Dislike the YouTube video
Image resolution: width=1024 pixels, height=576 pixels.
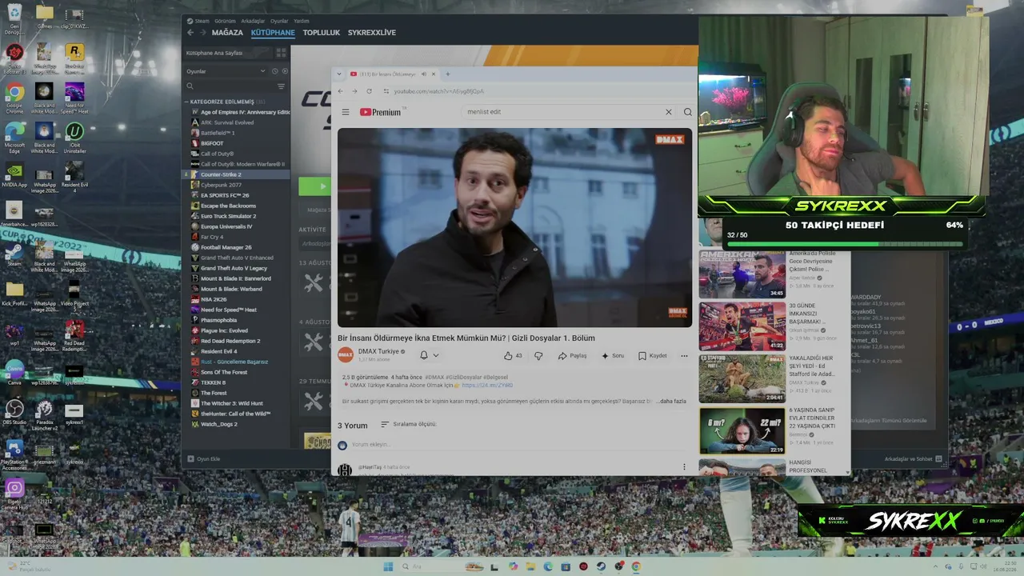(538, 356)
